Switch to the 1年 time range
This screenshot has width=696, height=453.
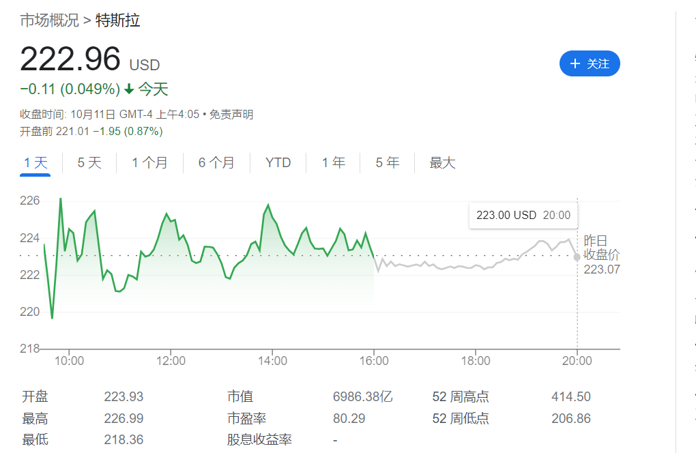pyautogui.click(x=332, y=163)
